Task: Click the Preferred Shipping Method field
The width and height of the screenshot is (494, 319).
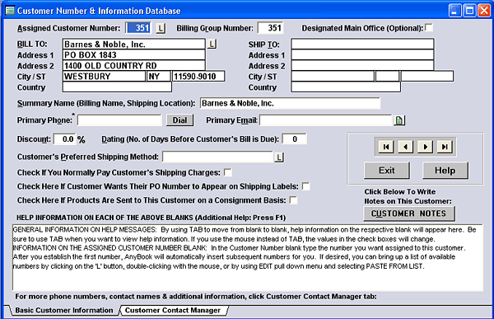Action: tap(217, 157)
